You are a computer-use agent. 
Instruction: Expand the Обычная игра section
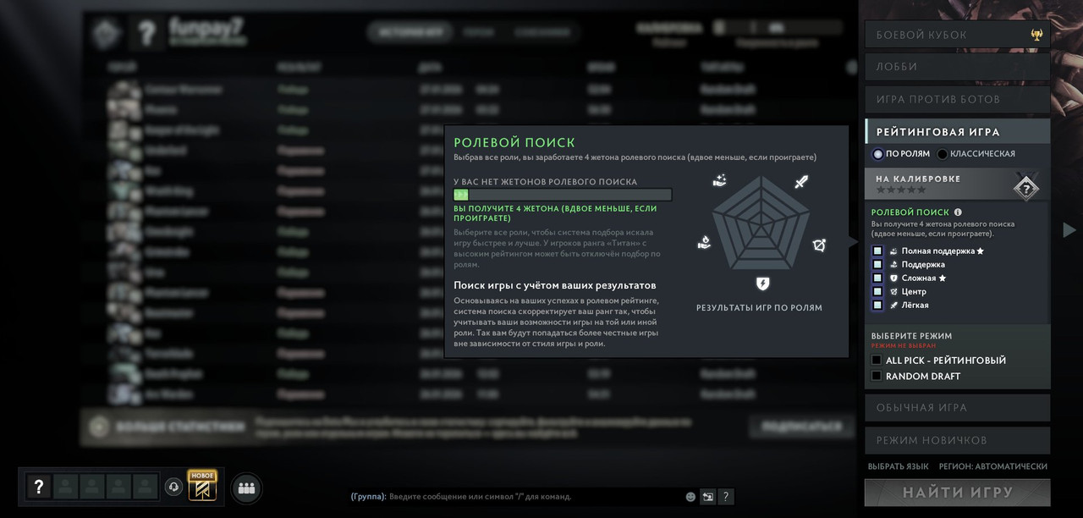957,407
